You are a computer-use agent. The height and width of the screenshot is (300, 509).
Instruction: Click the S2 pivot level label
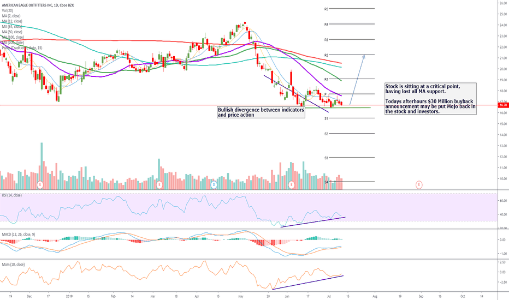(326, 134)
